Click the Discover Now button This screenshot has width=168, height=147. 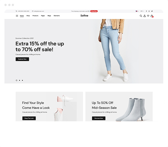(x=99, y=118)
